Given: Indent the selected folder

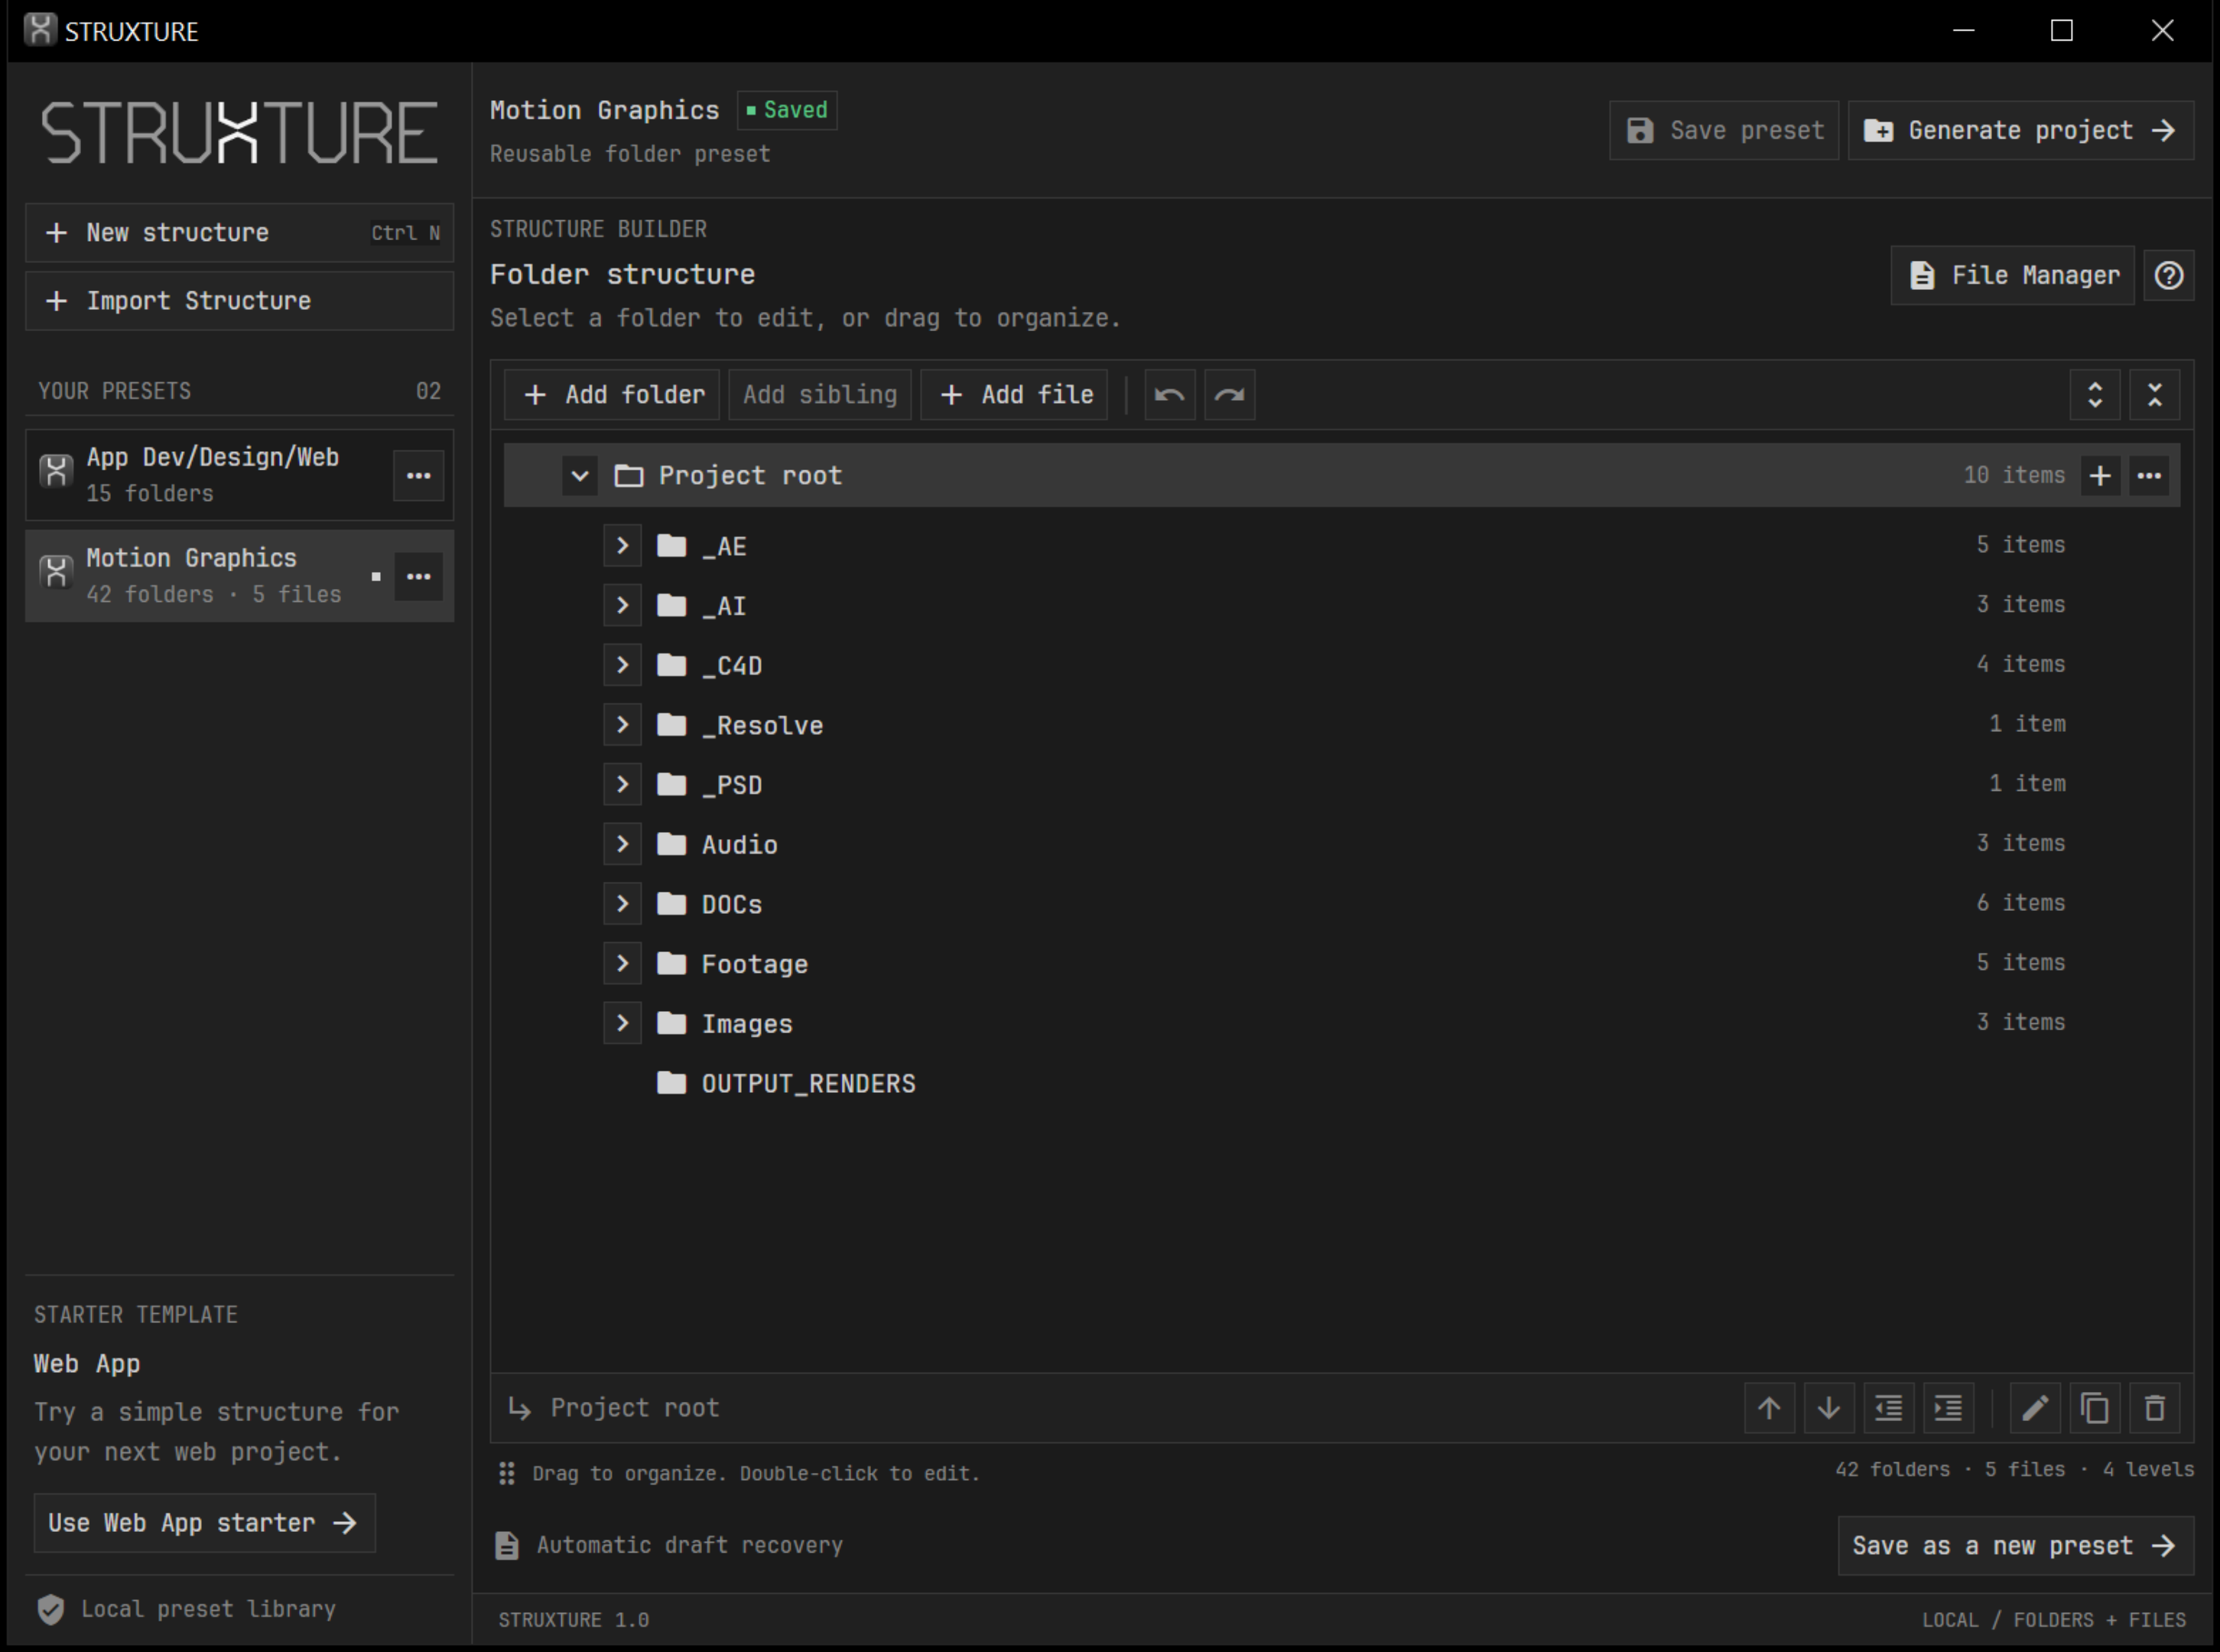Looking at the screenshot, I should [x=1948, y=1408].
